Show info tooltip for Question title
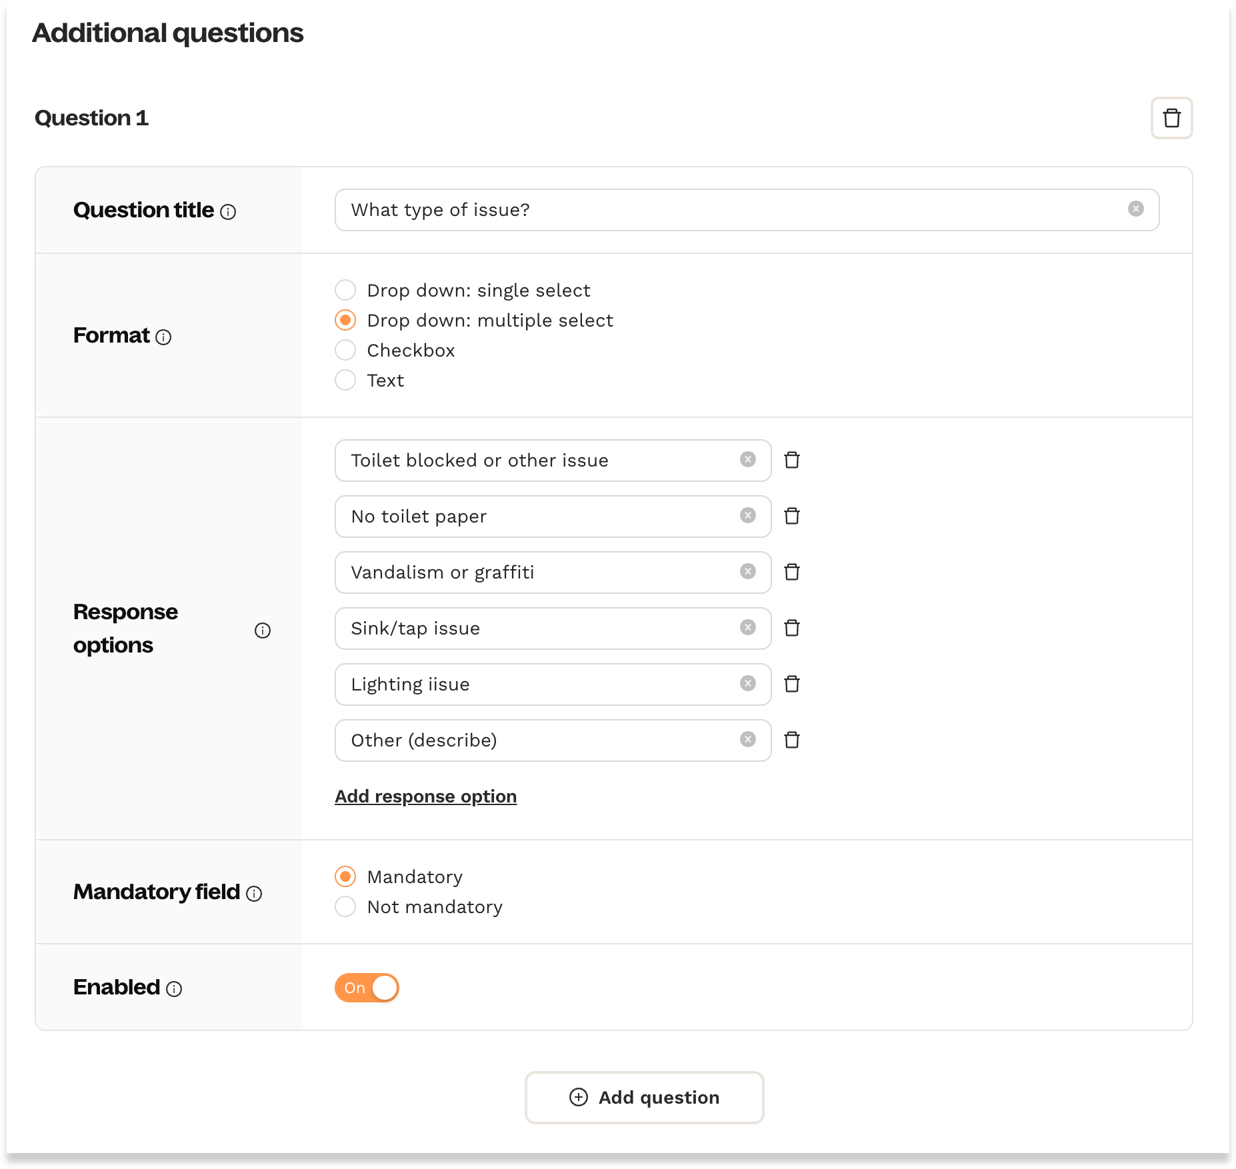 click(x=228, y=212)
